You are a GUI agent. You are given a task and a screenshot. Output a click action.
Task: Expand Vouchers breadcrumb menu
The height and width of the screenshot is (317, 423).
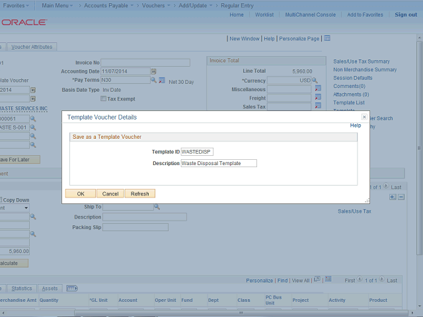(156, 5)
